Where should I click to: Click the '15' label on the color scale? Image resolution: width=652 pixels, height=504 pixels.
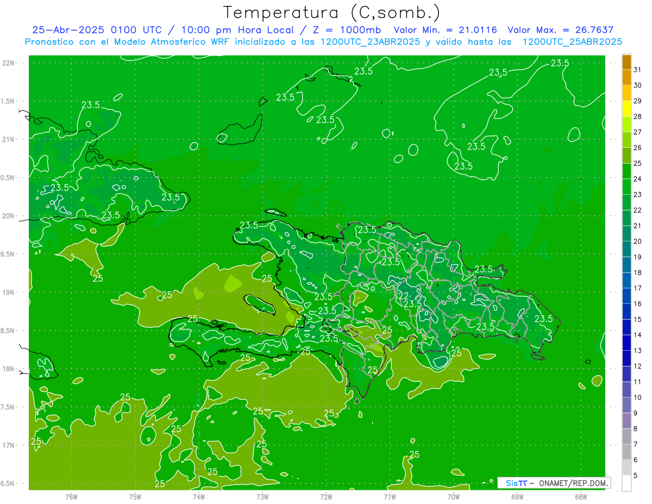coord(637,319)
